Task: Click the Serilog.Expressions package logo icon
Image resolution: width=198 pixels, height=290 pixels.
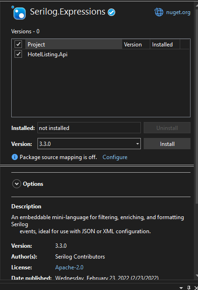Action: coord(19,13)
